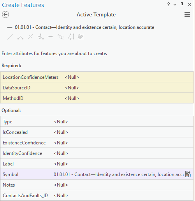Viewport: 195px width, 201px height.
Task: Edit LocationConfidenceMeters value field
Action: pos(129,77)
